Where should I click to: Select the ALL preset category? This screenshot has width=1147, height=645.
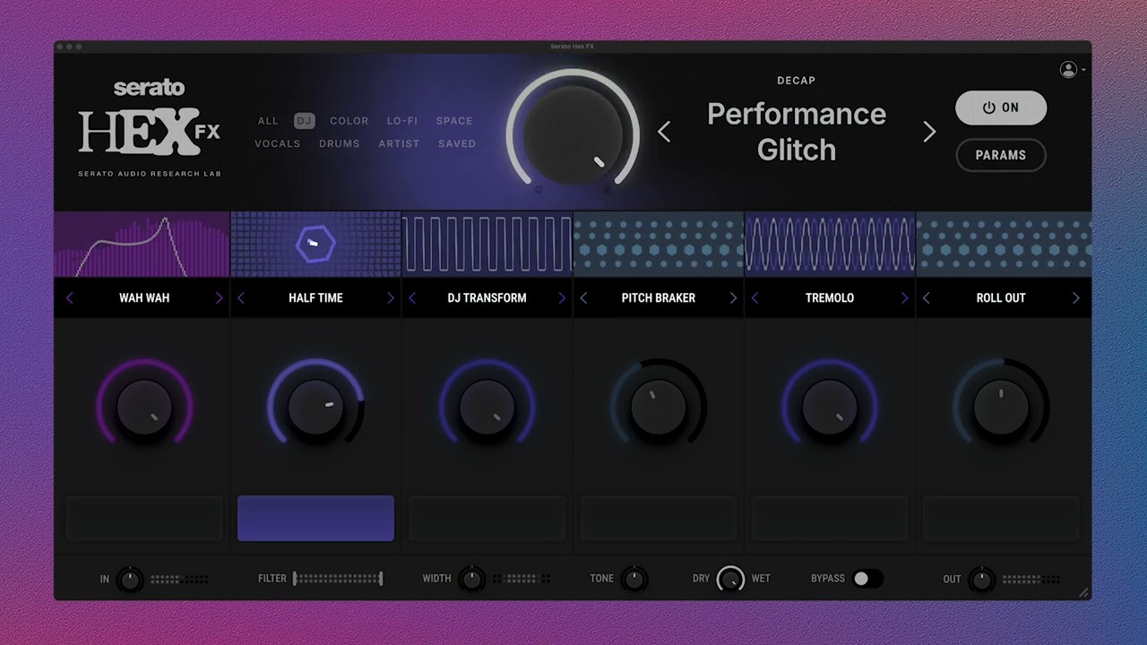[x=268, y=121]
